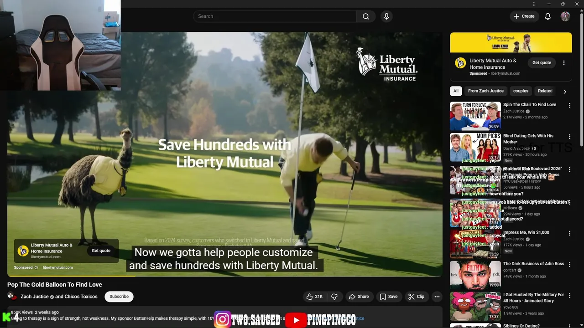
Task: Select the All filter chip
Action: [x=456, y=91]
